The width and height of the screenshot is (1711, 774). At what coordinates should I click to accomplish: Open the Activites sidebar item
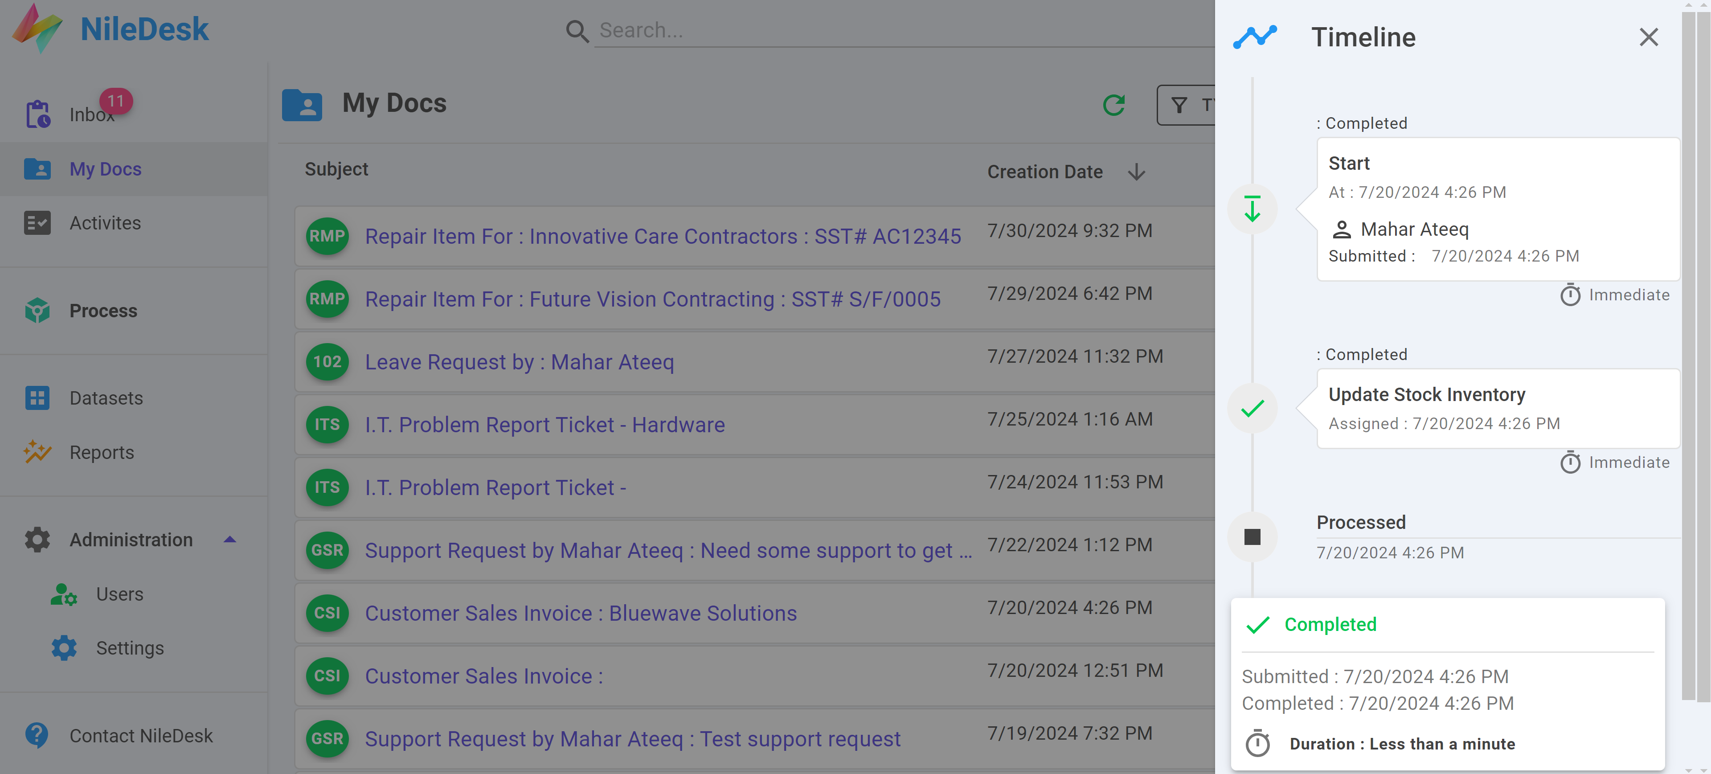click(x=133, y=223)
